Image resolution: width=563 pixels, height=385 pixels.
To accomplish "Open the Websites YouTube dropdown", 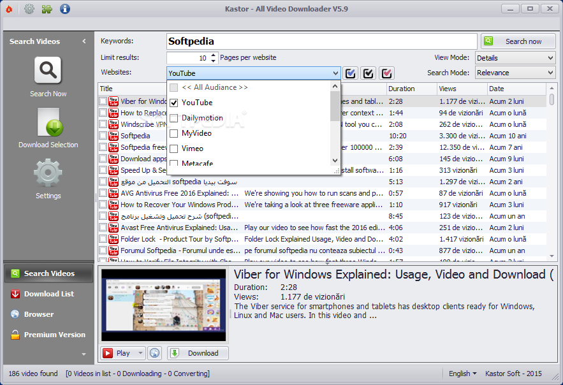I will (x=253, y=73).
